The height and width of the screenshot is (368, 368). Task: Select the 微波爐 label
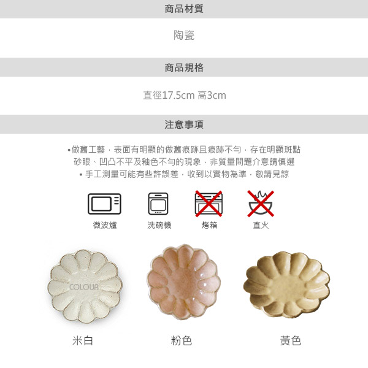click(x=105, y=225)
